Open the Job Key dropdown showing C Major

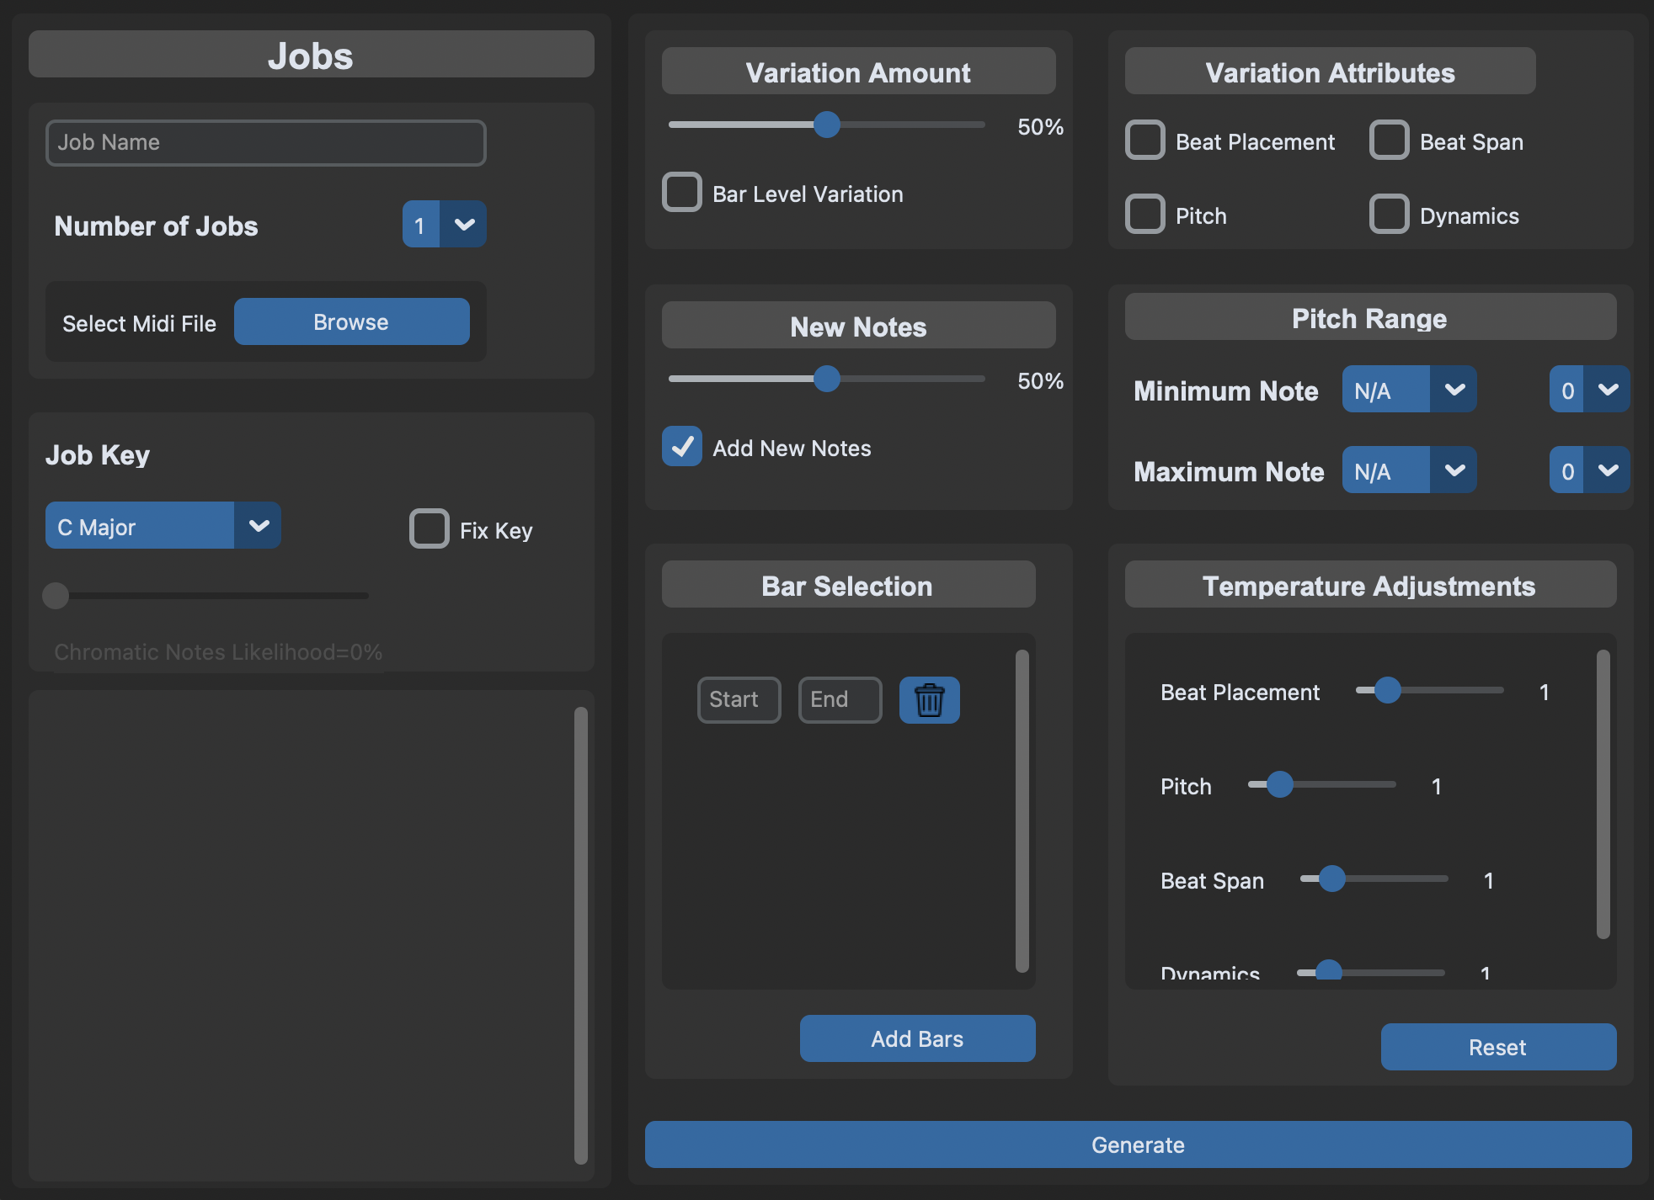pos(163,526)
